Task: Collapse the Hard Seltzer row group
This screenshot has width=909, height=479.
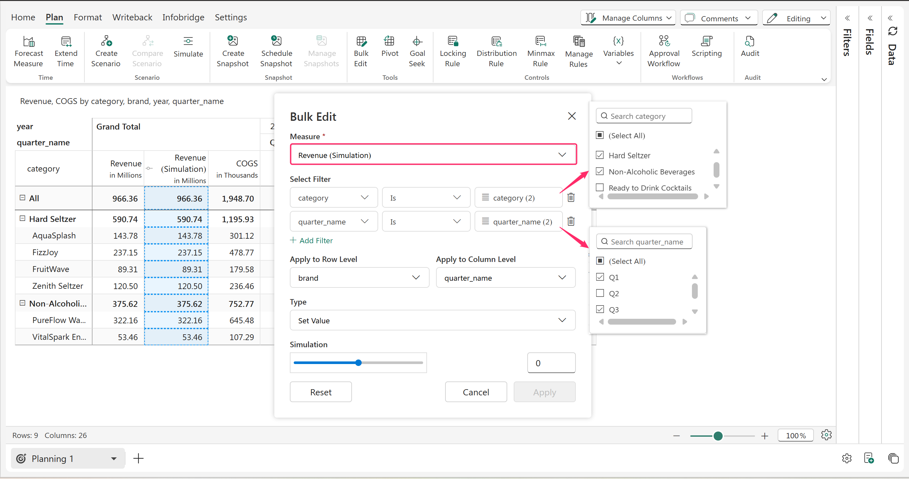Action: coord(22,218)
